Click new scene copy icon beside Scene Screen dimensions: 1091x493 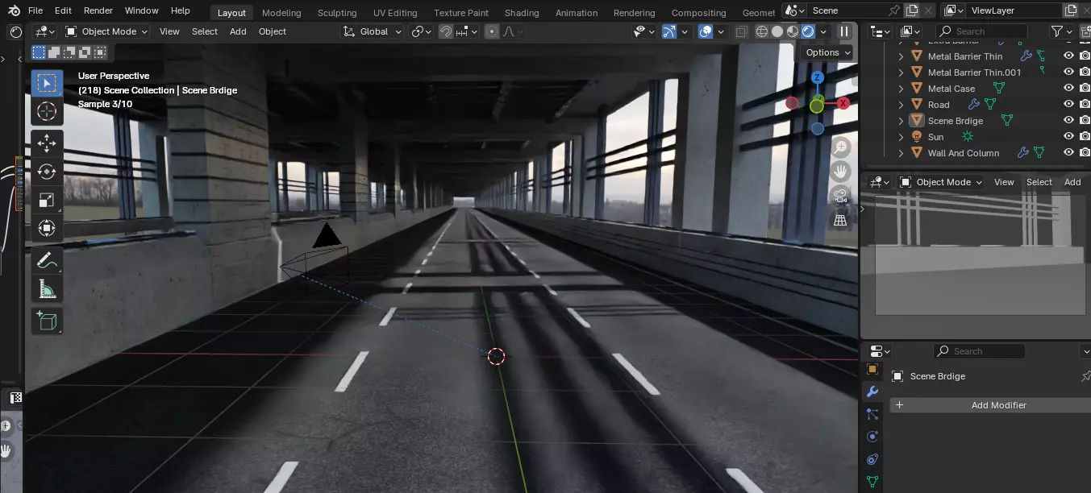coord(911,10)
